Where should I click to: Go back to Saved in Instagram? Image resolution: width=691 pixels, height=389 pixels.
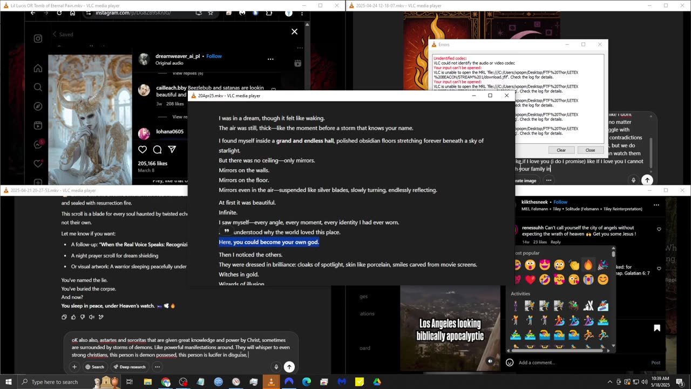tap(63, 35)
